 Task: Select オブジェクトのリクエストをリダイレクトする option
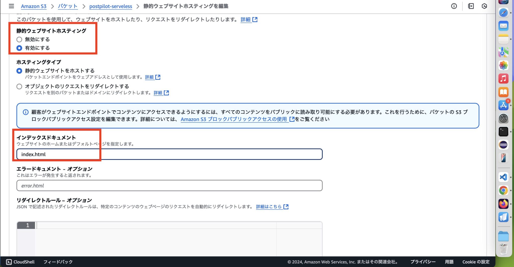tap(19, 86)
